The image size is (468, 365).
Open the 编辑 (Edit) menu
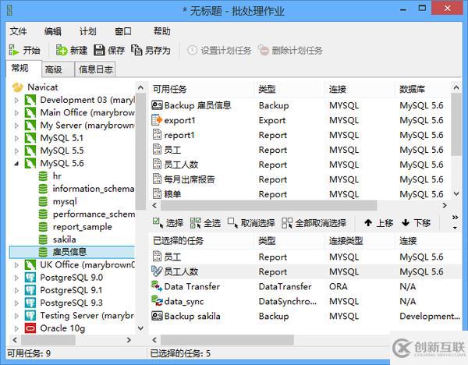[53, 31]
